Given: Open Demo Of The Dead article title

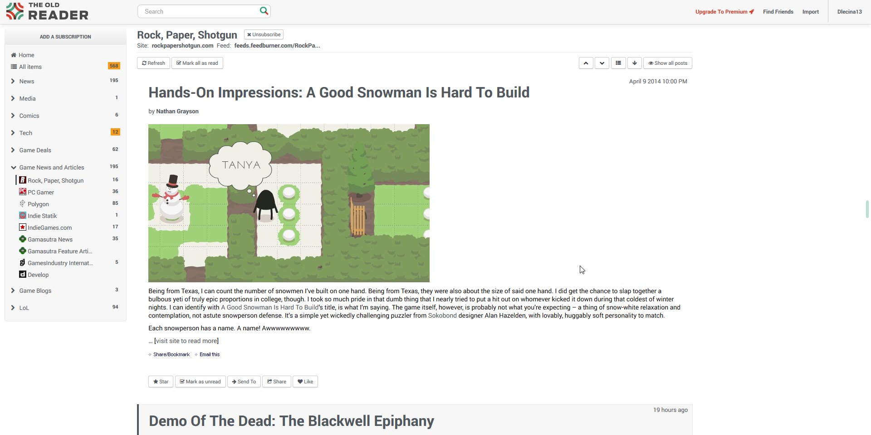Looking at the screenshot, I should click(x=291, y=421).
